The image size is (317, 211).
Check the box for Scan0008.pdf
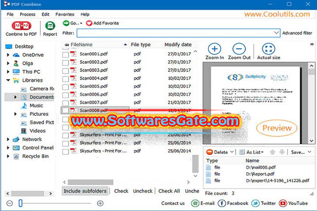[65, 110]
